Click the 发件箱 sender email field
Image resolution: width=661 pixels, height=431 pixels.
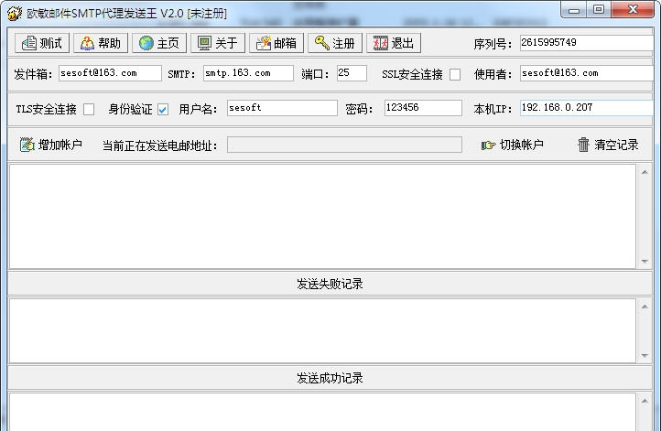tap(110, 73)
